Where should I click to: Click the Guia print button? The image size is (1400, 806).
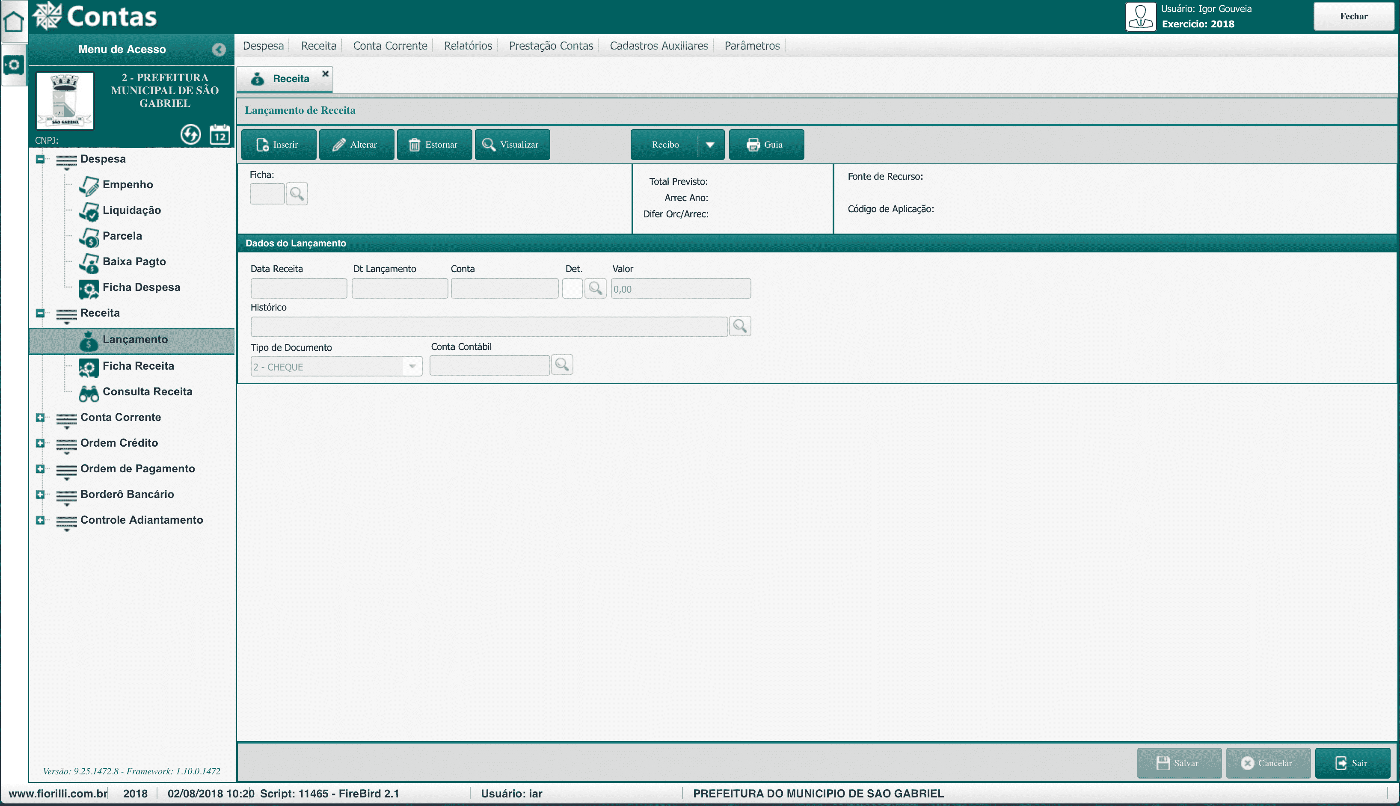point(765,145)
